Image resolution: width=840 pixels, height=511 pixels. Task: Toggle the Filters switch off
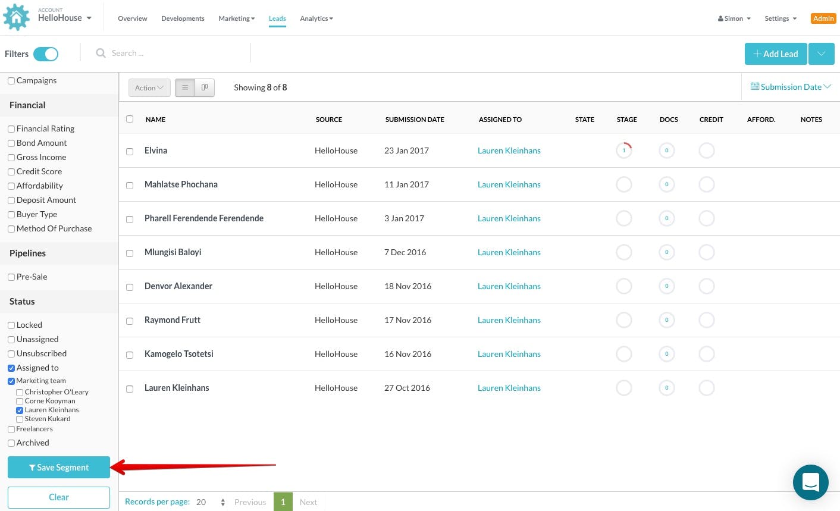click(x=46, y=54)
